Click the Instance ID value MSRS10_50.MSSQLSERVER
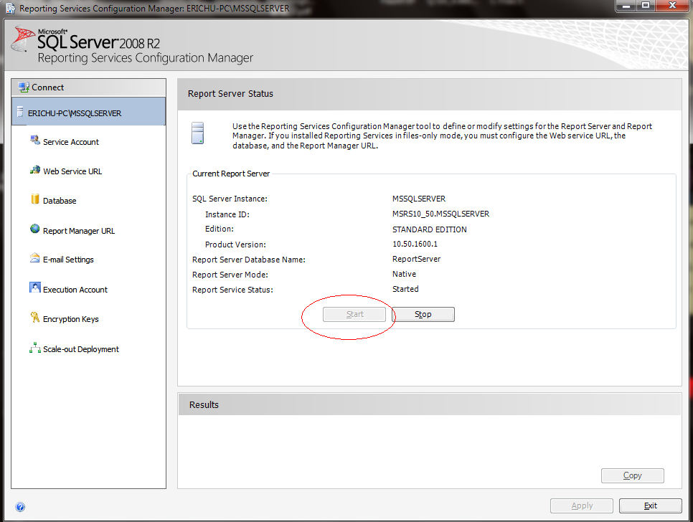Viewport: 693px width, 522px height. [x=440, y=214]
